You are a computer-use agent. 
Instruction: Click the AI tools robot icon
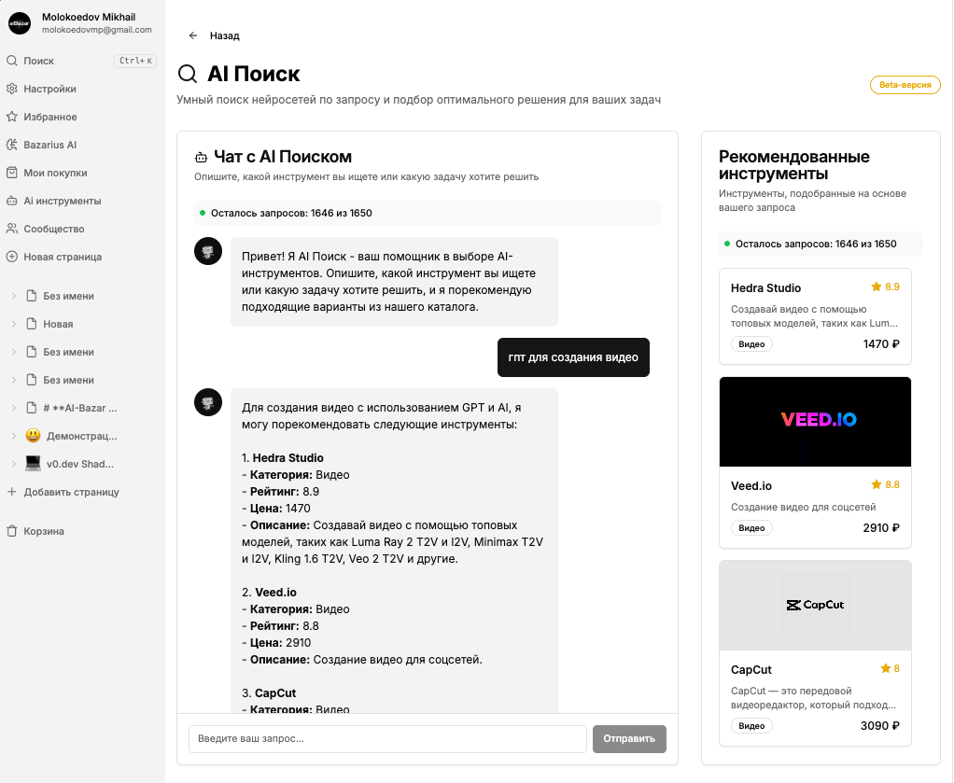pyautogui.click(x=12, y=201)
